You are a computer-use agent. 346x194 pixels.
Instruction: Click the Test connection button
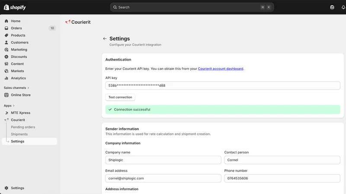(x=120, y=97)
